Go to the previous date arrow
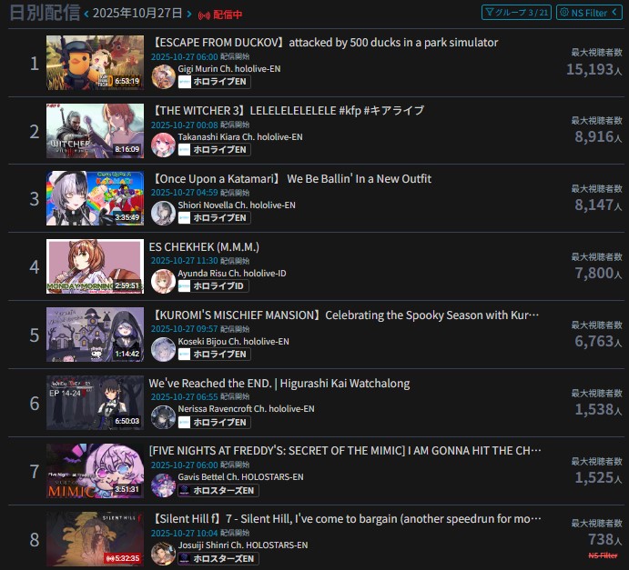The image size is (629, 570). tap(86, 14)
